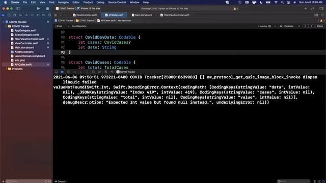This screenshot has height=183, width=326.
Task: Toggle the inspector panel on the right
Action: pos(321,9)
